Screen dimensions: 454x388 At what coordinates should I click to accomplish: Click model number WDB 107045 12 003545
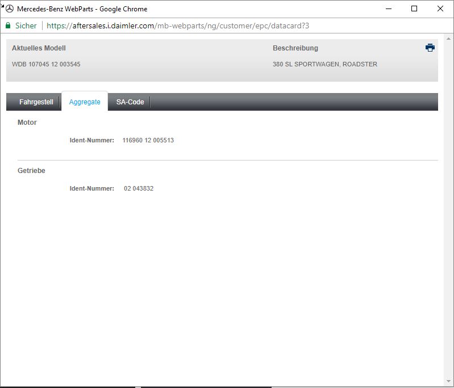46,64
